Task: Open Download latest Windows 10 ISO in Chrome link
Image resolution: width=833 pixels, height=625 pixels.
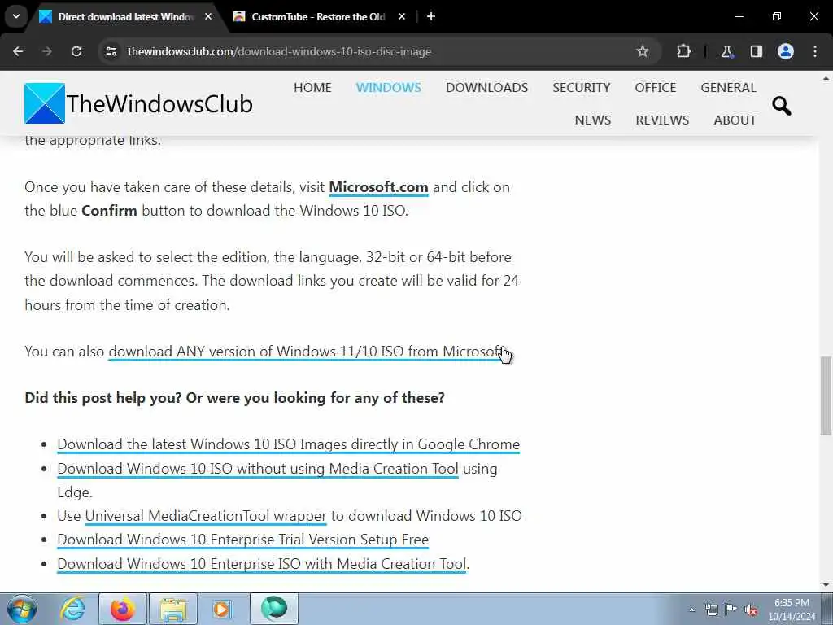Action: [x=289, y=444]
